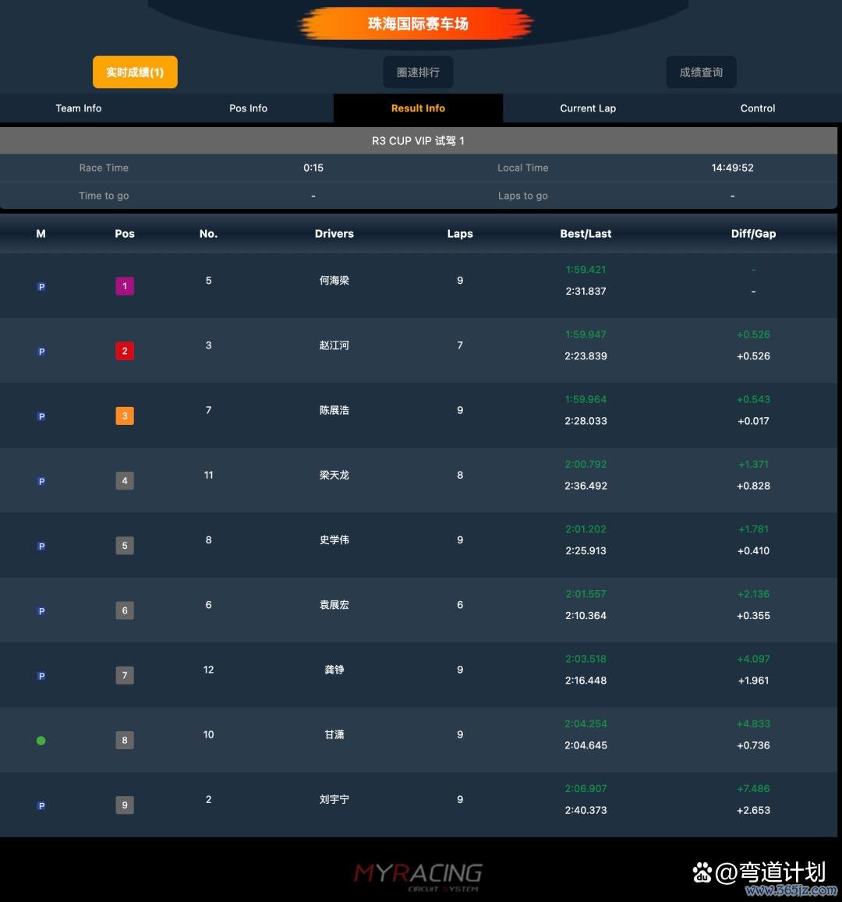Viewport: 842px width, 902px height.
Task: Click driver name 刘宇宁
Action: tap(334, 800)
